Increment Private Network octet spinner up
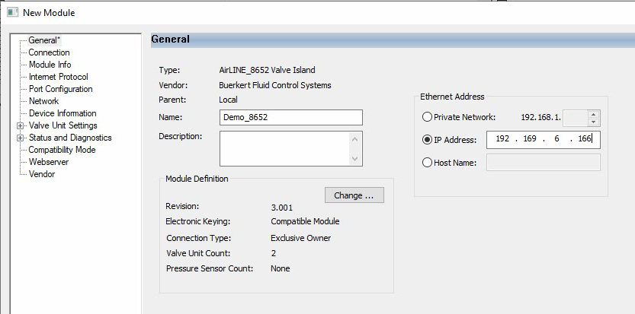 pos(593,114)
